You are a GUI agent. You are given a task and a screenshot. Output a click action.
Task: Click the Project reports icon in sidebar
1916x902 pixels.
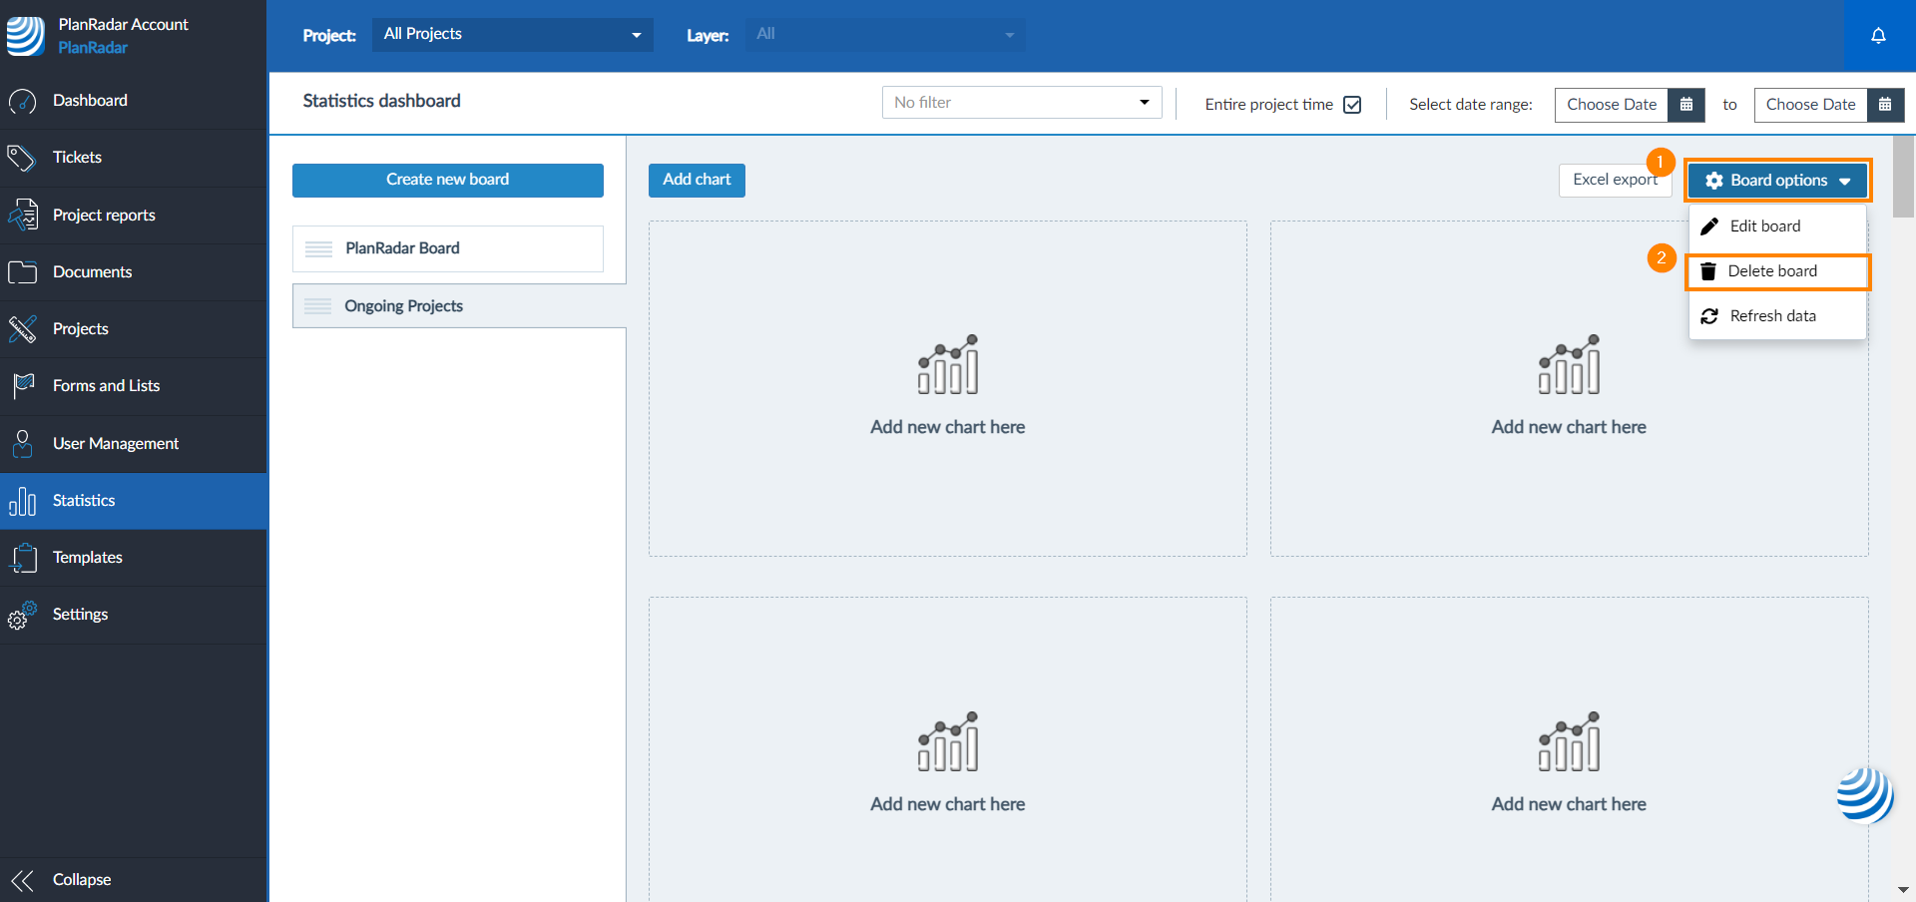(x=22, y=215)
